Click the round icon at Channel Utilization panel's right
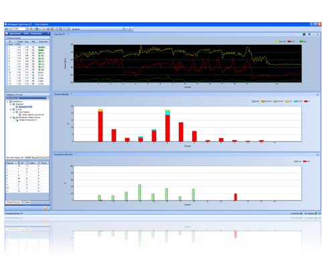Image resolution: width=327 pixels, height=258 pixels. 317,94
